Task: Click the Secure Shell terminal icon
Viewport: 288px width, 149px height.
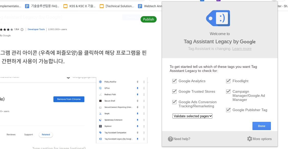Action: [100, 101]
